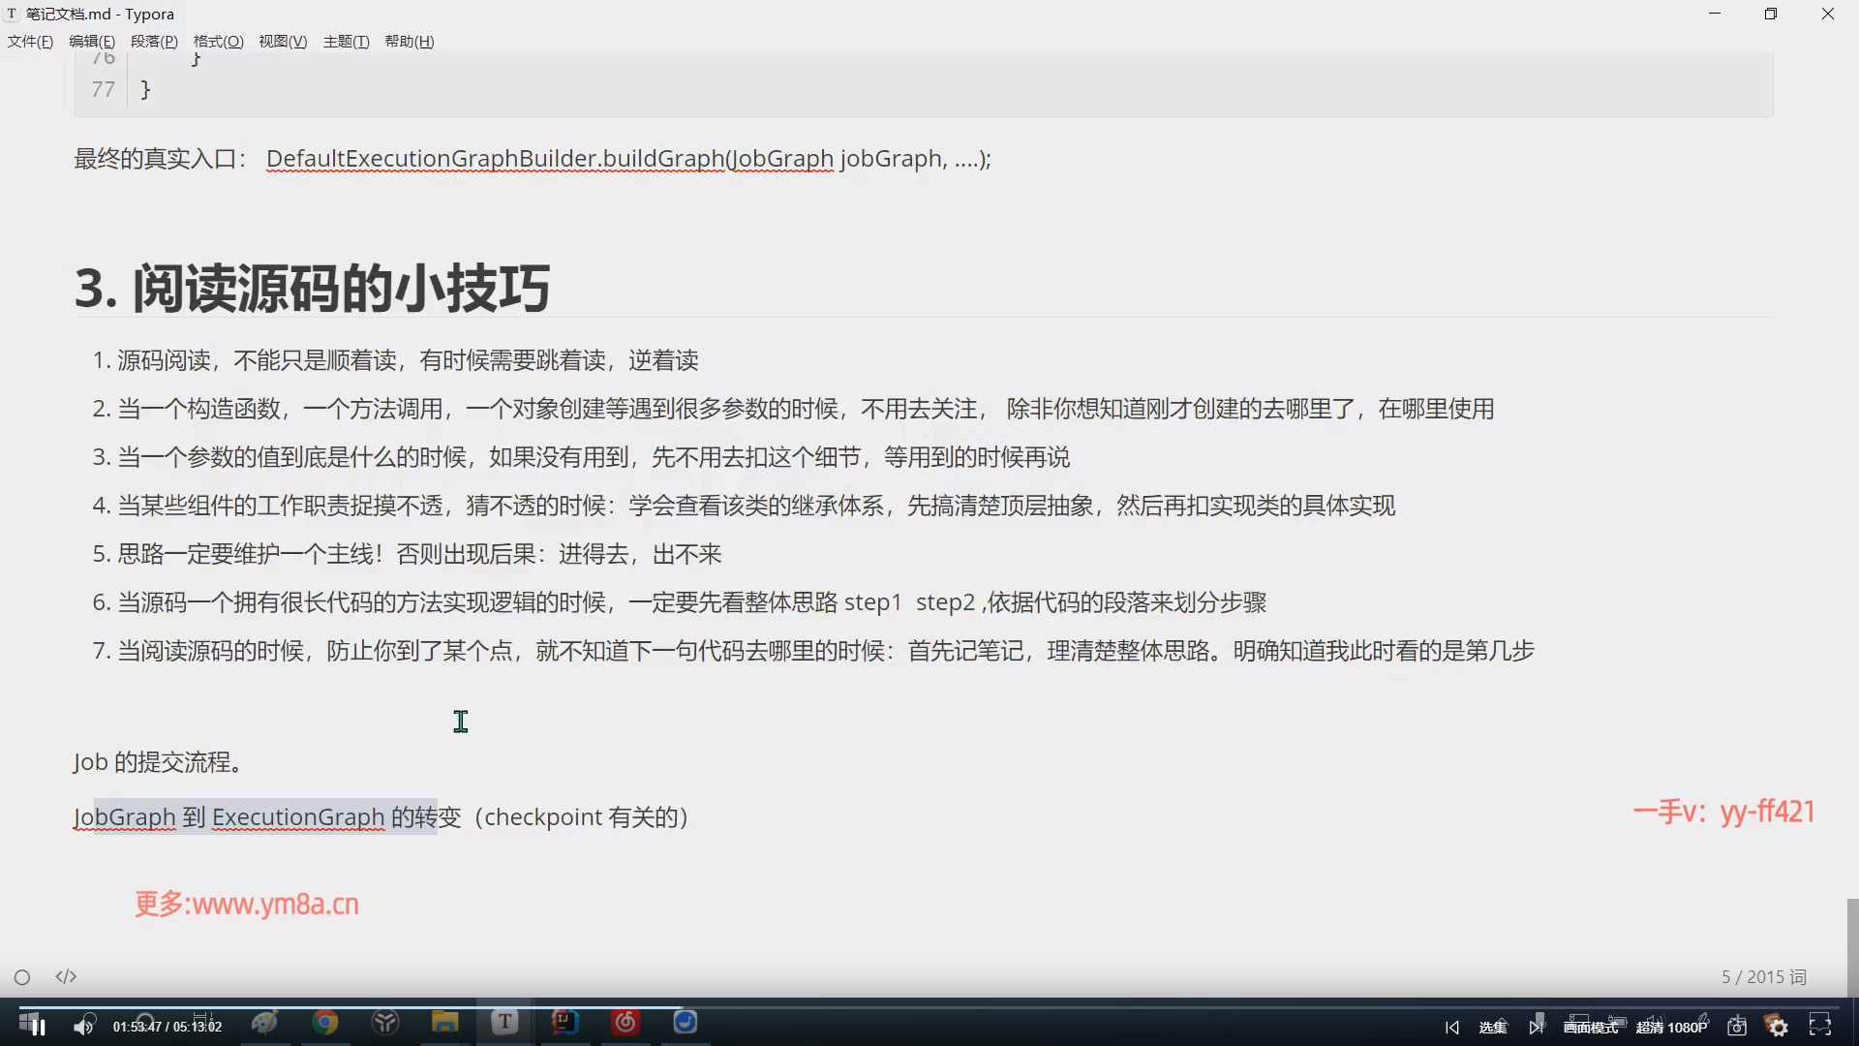Click the Typora taskbar icon

504,1022
